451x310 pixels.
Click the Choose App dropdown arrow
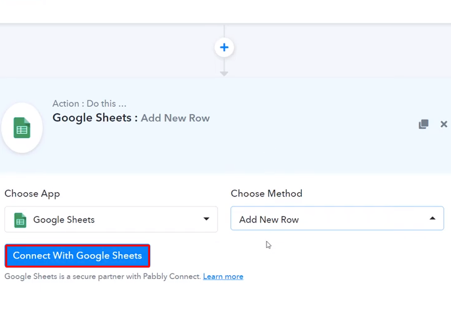(x=206, y=219)
